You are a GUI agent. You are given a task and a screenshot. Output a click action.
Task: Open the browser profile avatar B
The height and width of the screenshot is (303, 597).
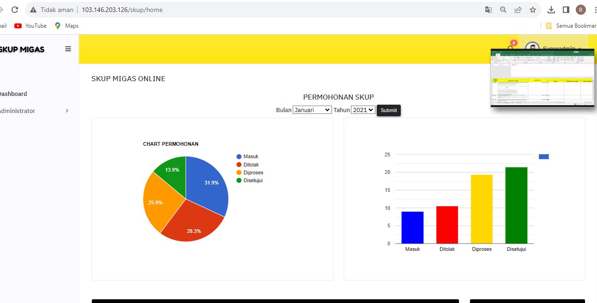point(580,10)
